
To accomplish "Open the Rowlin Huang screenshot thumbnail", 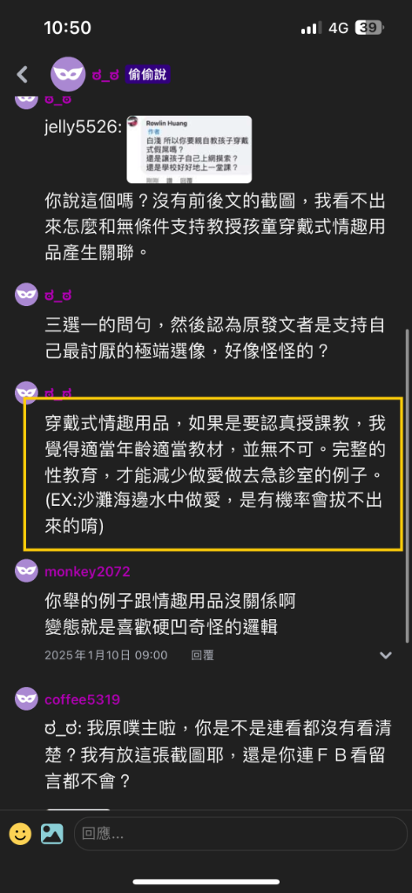I will 189,149.
